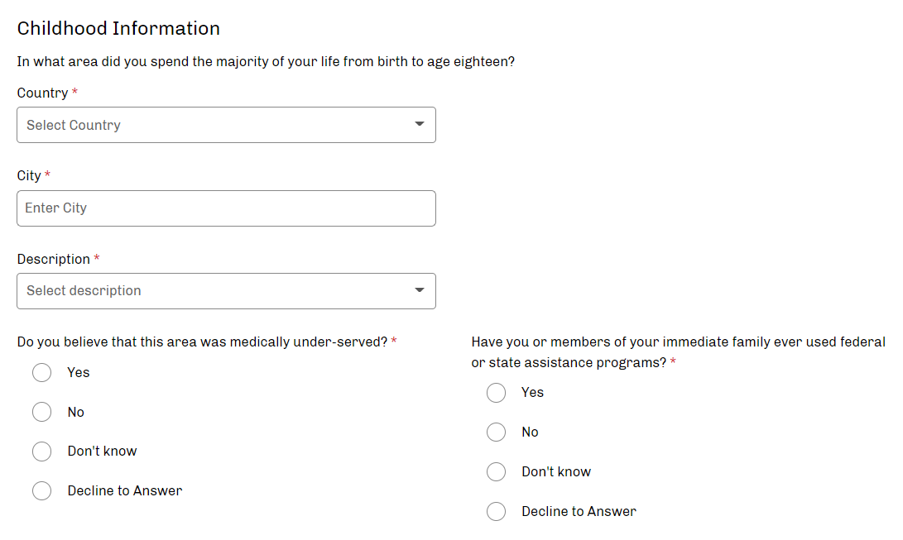This screenshot has height=540, width=903.
Task: Click the arrow icon in Country field
Action: 420,125
